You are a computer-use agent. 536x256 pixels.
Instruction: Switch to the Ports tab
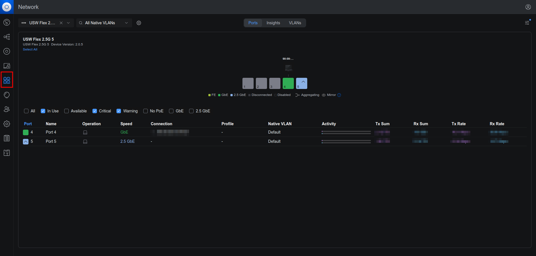253,23
